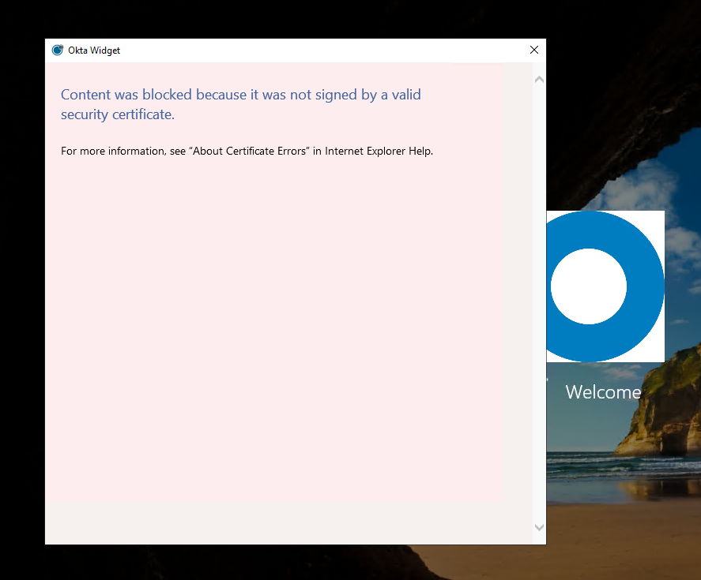Click the dark cave area left of the window
Image resolution: width=701 pixels, height=580 pixels.
pyautogui.click(x=21, y=316)
